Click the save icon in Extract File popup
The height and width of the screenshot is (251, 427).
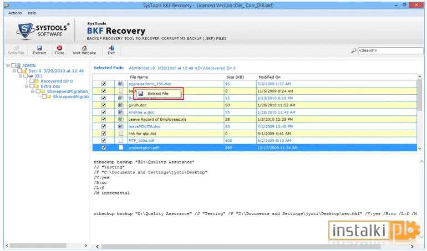(x=140, y=94)
